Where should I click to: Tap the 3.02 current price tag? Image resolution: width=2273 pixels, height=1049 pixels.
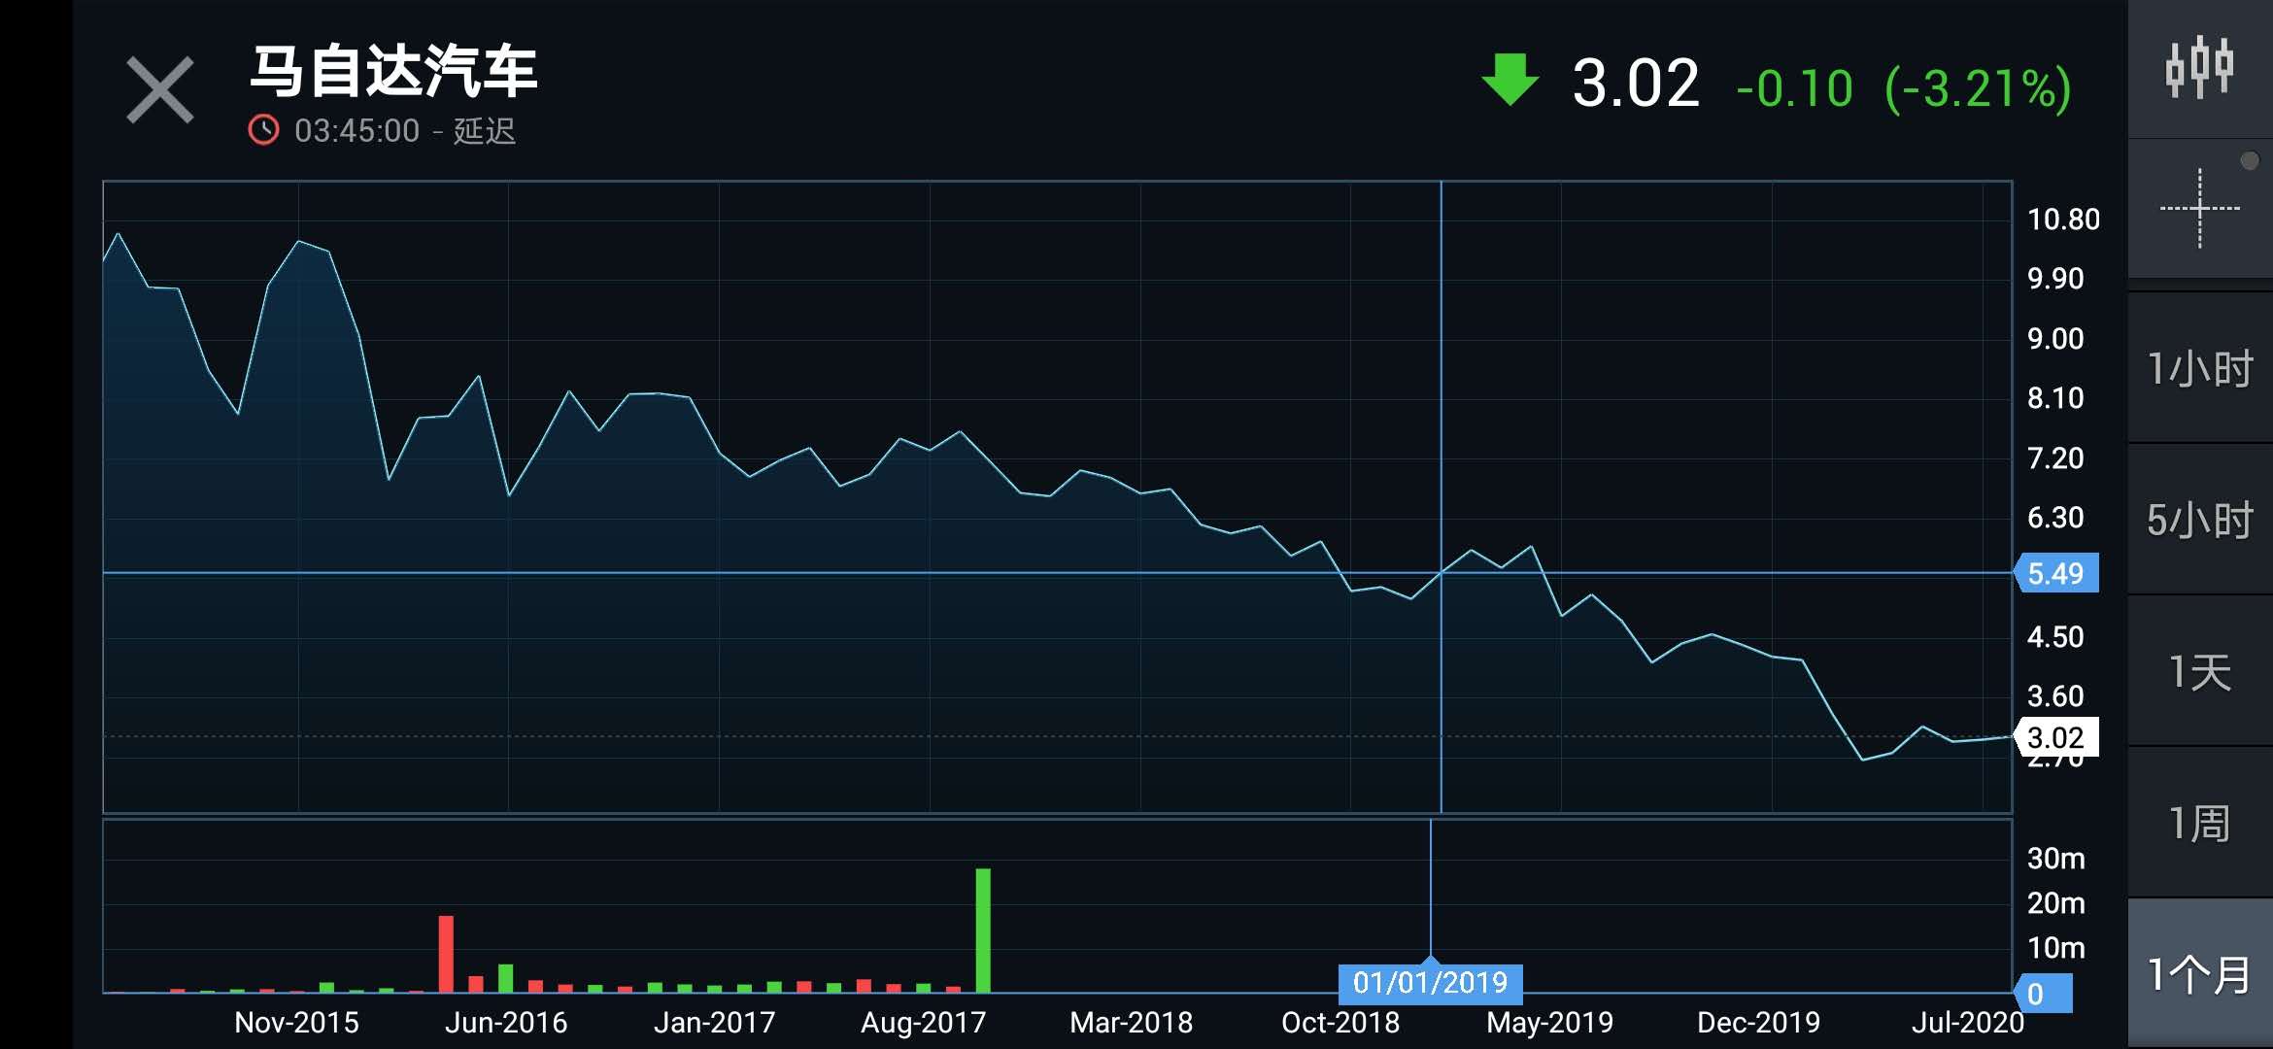(2056, 737)
